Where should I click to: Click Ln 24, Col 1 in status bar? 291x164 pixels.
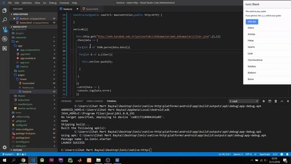point(225,154)
